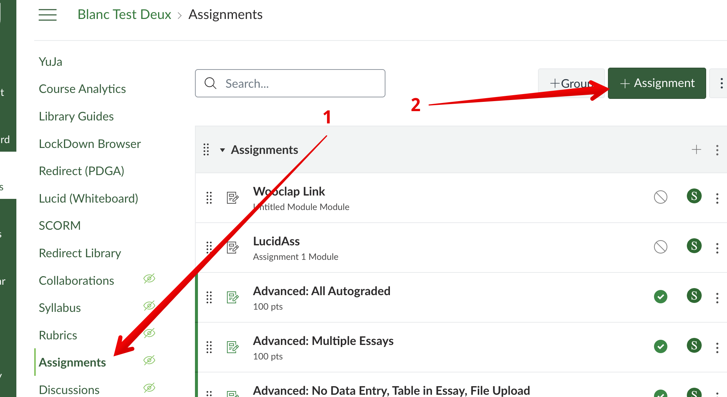Unpublish the Advanced: All Autograded assignment

pos(660,297)
